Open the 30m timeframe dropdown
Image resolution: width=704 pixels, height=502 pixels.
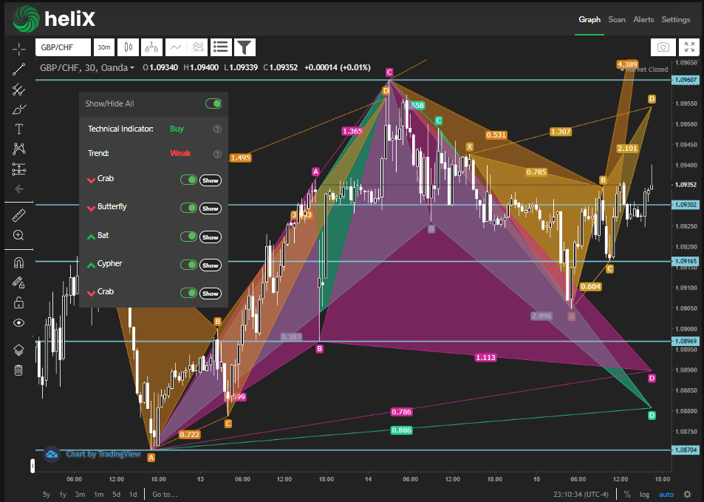click(103, 47)
